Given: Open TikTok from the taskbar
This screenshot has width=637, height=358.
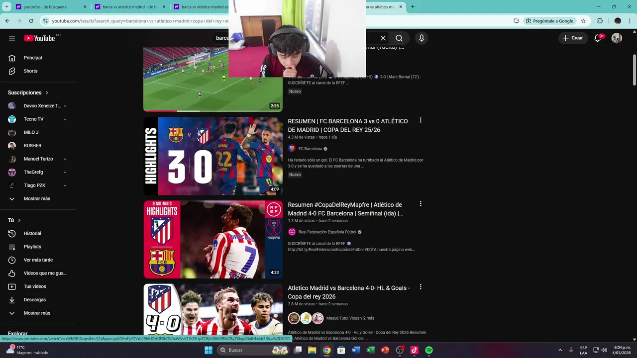Looking at the screenshot, I should [x=414, y=350].
